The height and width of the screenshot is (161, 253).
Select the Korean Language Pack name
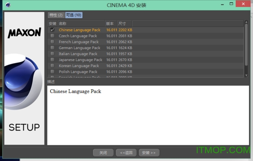[79, 66]
